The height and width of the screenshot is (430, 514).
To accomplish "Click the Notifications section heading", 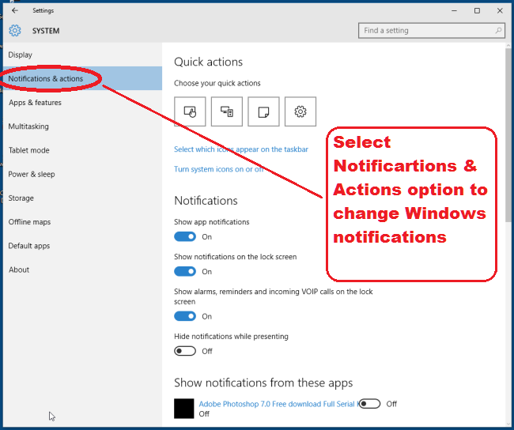I will (x=206, y=201).
